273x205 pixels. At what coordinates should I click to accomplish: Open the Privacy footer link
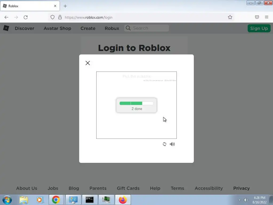pos(241,188)
